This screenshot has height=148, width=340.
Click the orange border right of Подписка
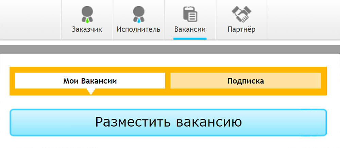324,81
